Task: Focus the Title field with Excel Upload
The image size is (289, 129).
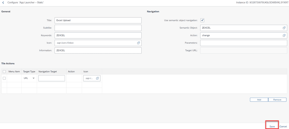Action: pyautogui.click(x=98, y=20)
